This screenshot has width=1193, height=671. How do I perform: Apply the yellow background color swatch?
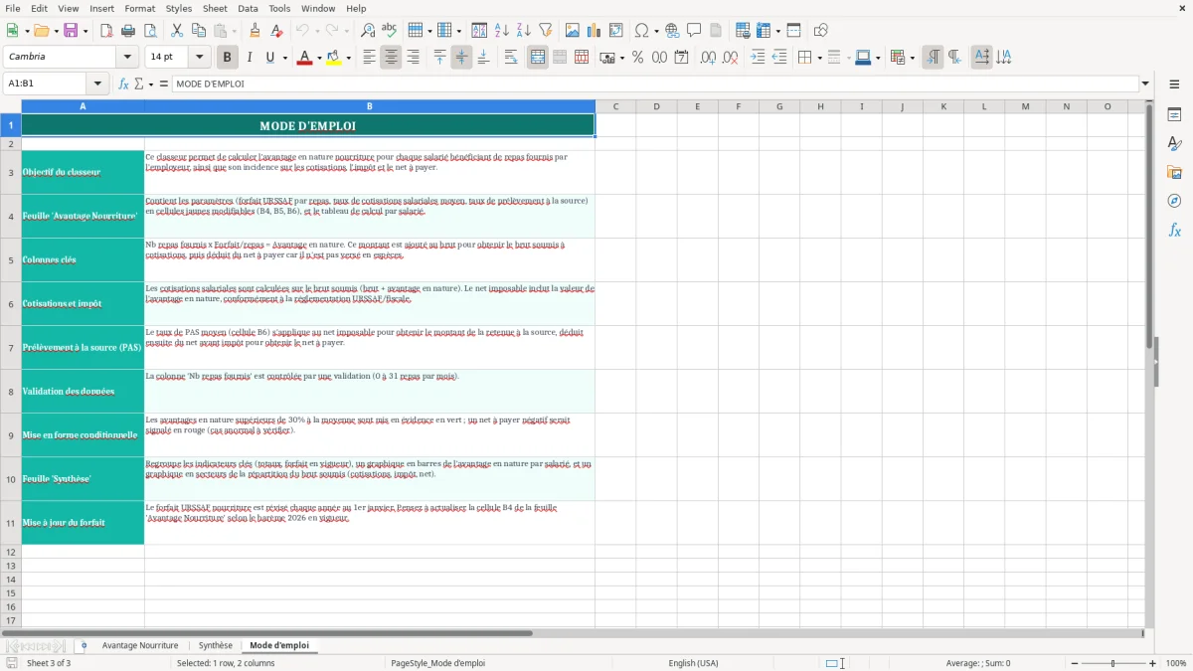(x=334, y=58)
